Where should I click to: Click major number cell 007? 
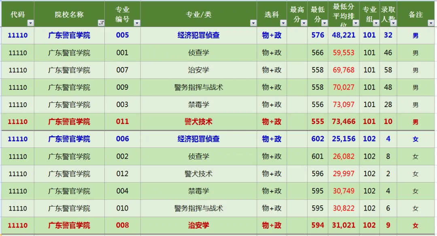pyautogui.click(x=122, y=70)
